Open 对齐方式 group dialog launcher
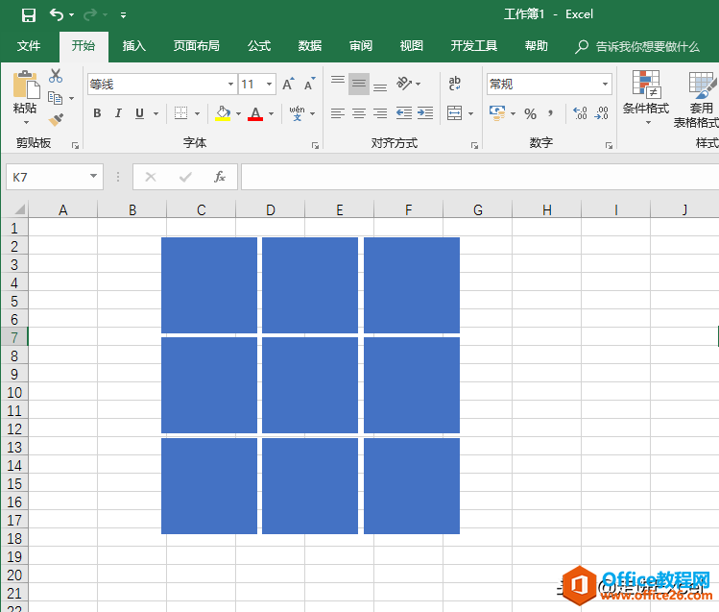Image resolution: width=719 pixels, height=612 pixels. [x=474, y=145]
